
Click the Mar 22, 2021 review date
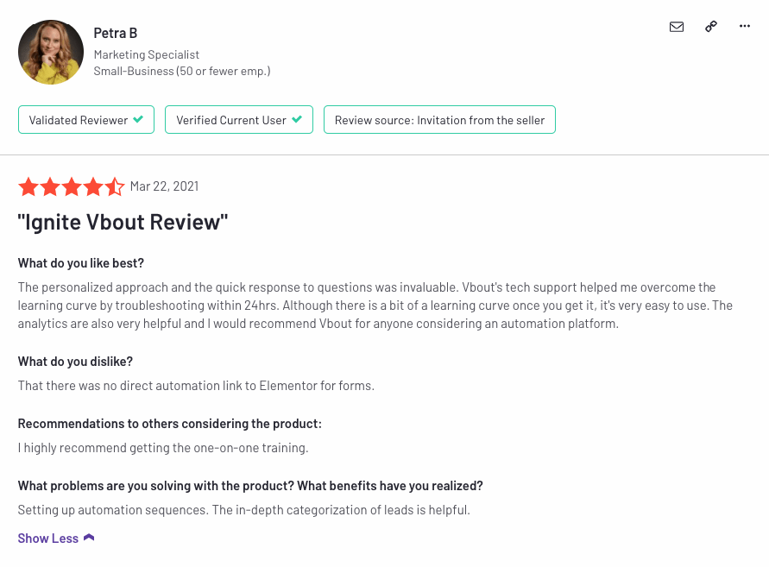pyautogui.click(x=164, y=186)
